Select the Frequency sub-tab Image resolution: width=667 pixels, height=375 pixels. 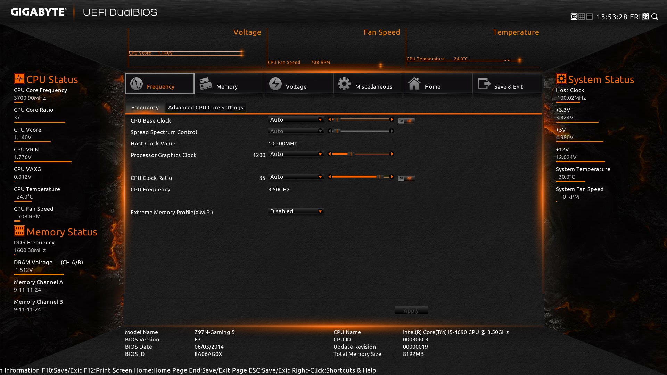(x=145, y=107)
